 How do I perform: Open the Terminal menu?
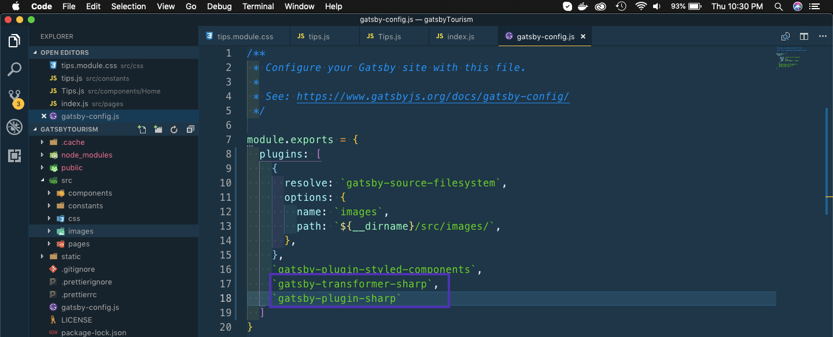[258, 6]
